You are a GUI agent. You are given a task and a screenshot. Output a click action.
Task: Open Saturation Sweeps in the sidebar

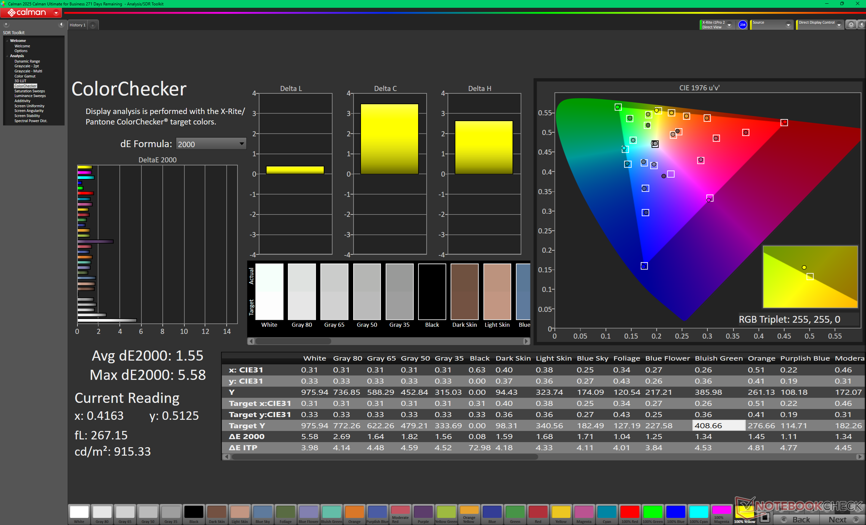[29, 91]
